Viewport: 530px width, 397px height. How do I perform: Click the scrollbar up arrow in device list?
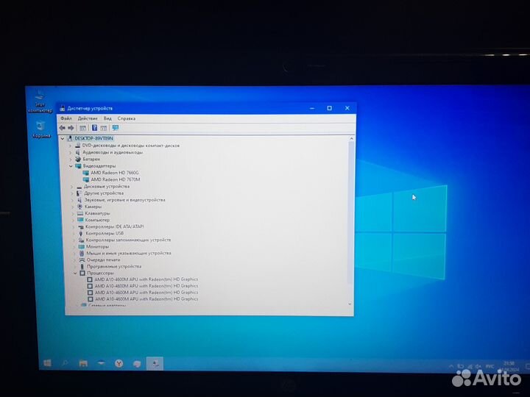351,139
